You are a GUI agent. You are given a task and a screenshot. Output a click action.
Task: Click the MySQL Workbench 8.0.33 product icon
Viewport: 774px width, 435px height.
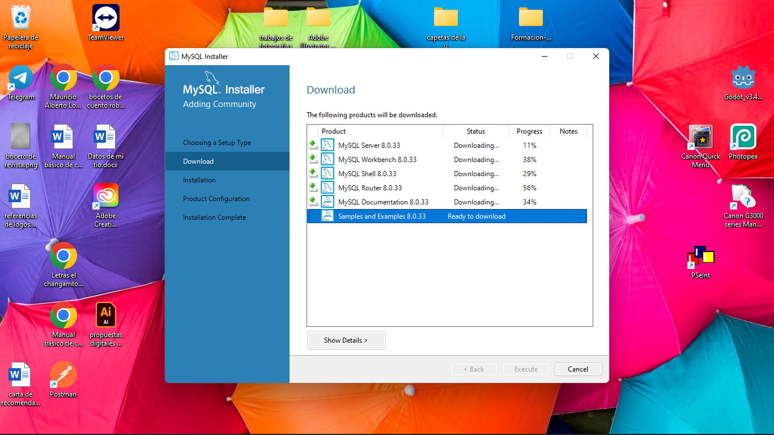[328, 159]
